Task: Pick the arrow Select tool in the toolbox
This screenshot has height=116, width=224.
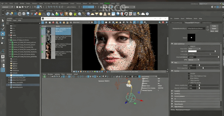Action: [3, 20]
